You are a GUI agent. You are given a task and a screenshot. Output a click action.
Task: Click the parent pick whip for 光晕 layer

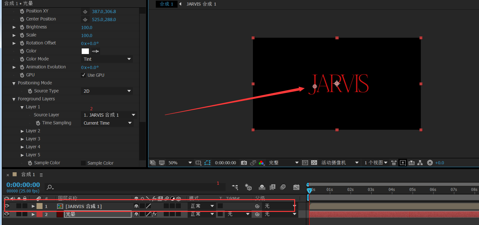coord(257,214)
